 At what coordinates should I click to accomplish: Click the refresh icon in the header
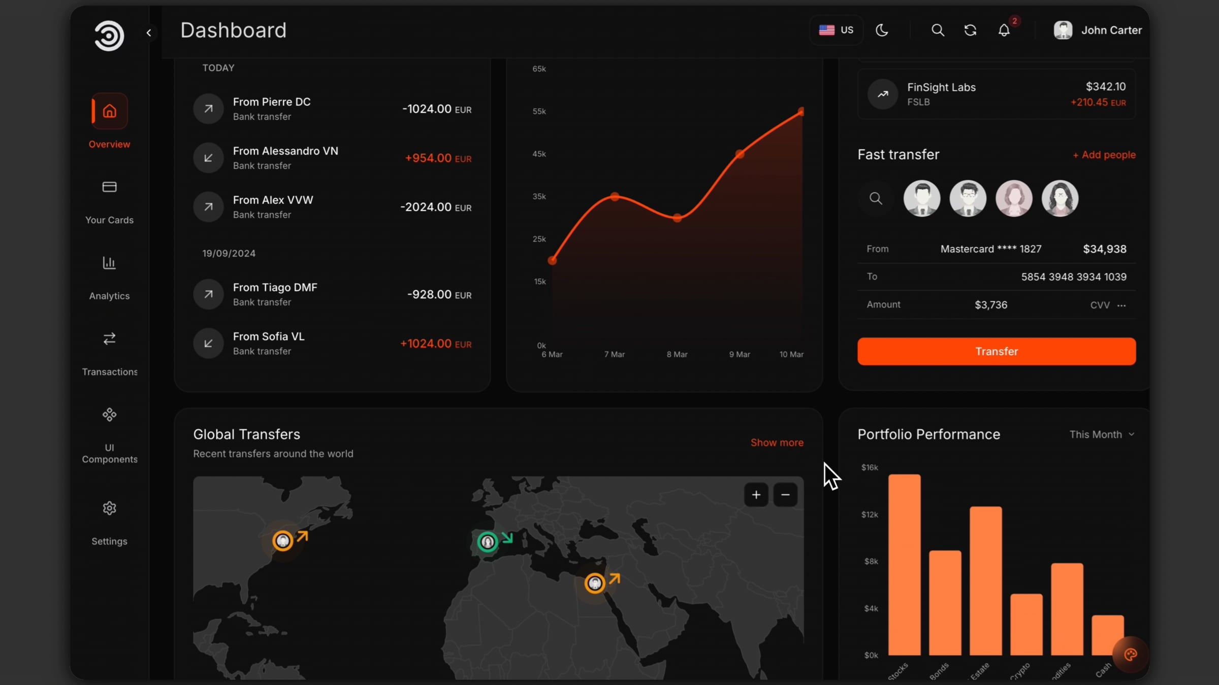[970, 30]
